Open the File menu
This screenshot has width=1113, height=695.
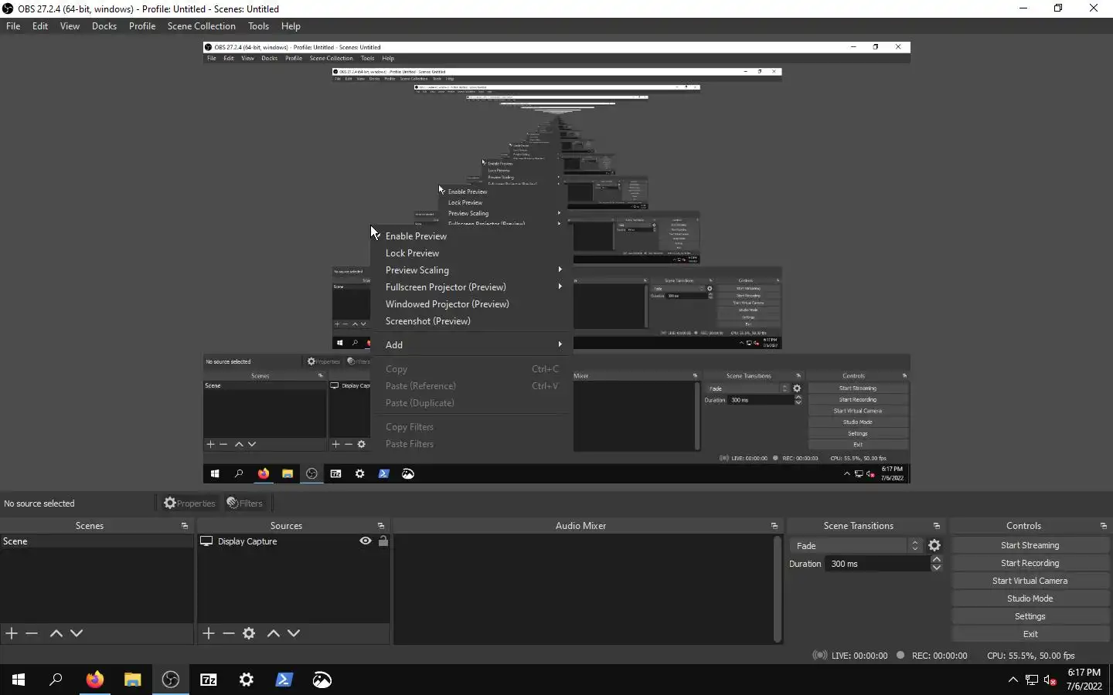point(13,26)
